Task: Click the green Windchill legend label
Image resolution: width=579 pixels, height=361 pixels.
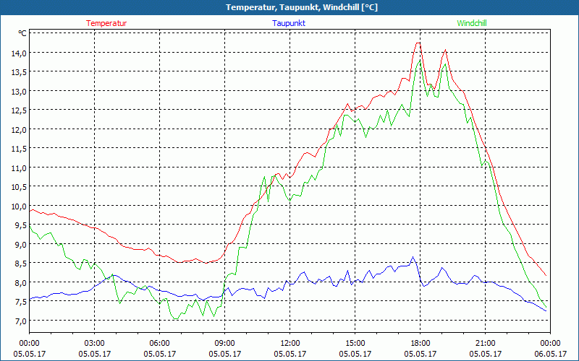Action: click(x=472, y=23)
